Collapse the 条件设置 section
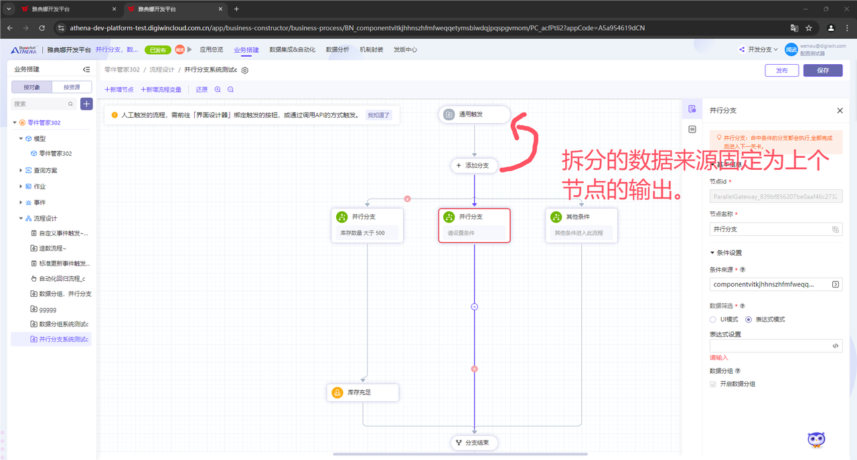 pos(712,253)
